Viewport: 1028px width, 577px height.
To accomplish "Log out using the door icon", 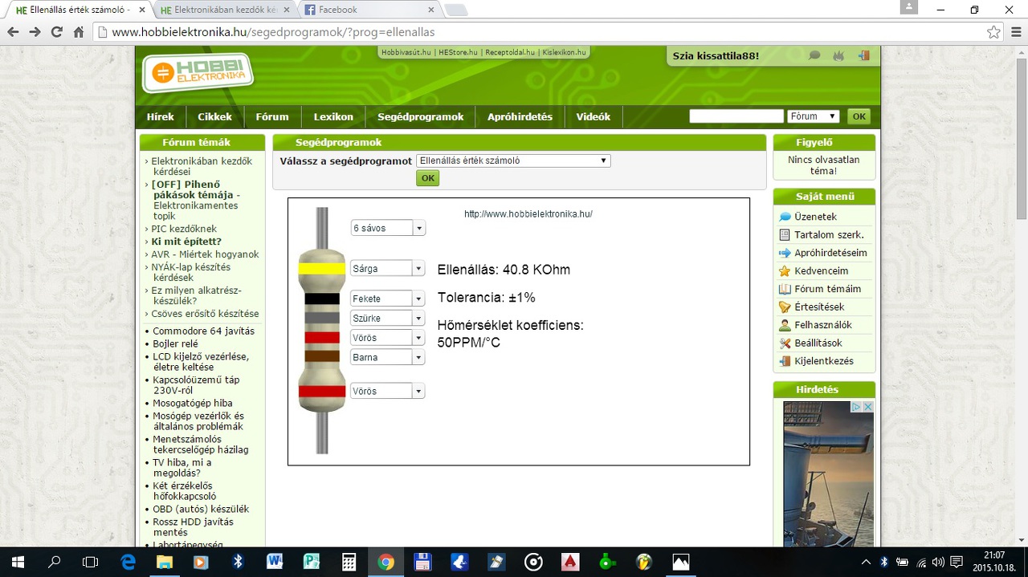I will (864, 56).
